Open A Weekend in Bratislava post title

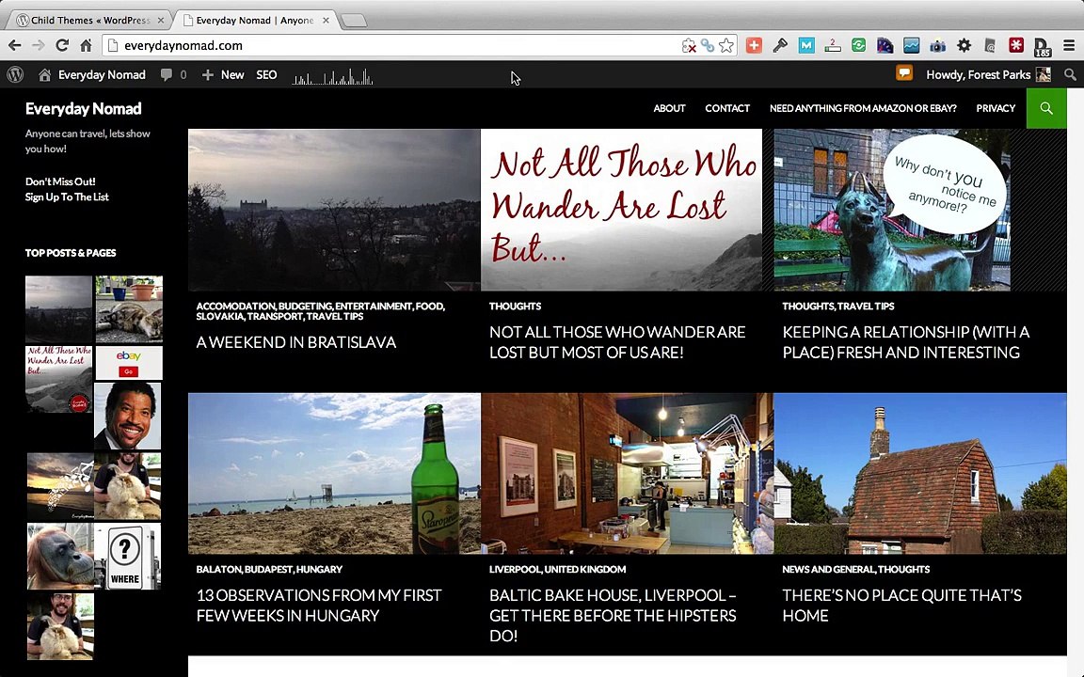pos(295,342)
